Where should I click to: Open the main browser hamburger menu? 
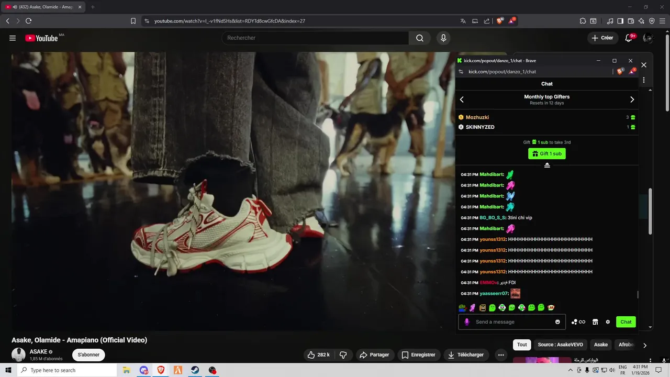coord(662,21)
